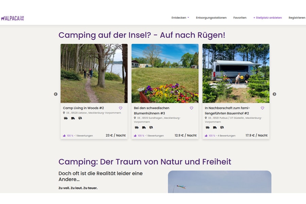Click thumbs-up rating icon on Blumenhühnern card
This screenshot has width=306, height=204.
point(135,136)
